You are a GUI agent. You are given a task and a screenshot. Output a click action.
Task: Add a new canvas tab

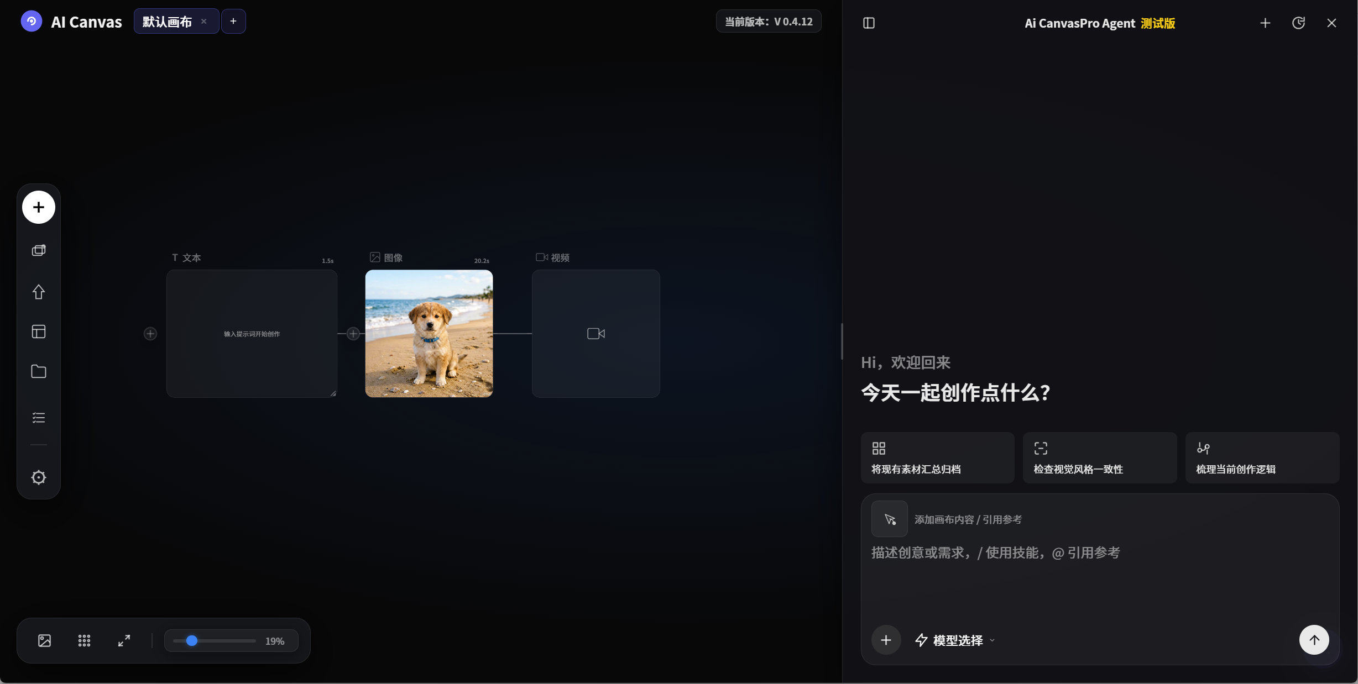click(233, 22)
